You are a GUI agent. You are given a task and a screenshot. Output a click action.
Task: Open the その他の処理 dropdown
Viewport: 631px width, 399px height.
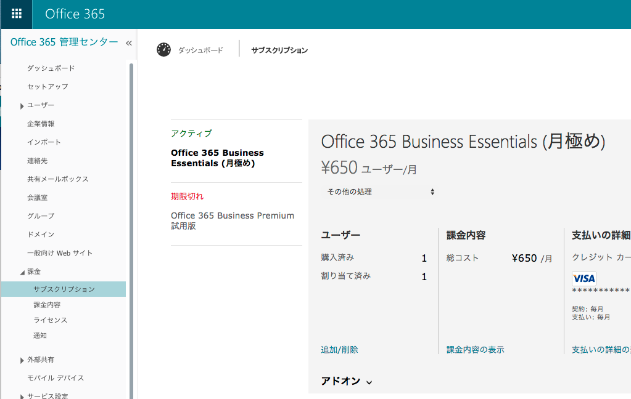[x=379, y=191]
